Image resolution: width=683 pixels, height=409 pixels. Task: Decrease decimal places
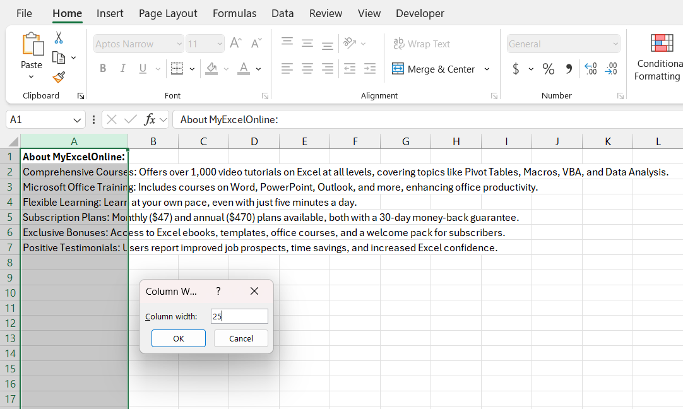(x=610, y=69)
